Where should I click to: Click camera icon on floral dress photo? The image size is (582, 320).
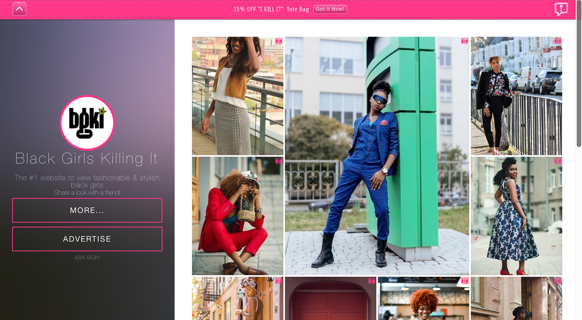point(558,161)
